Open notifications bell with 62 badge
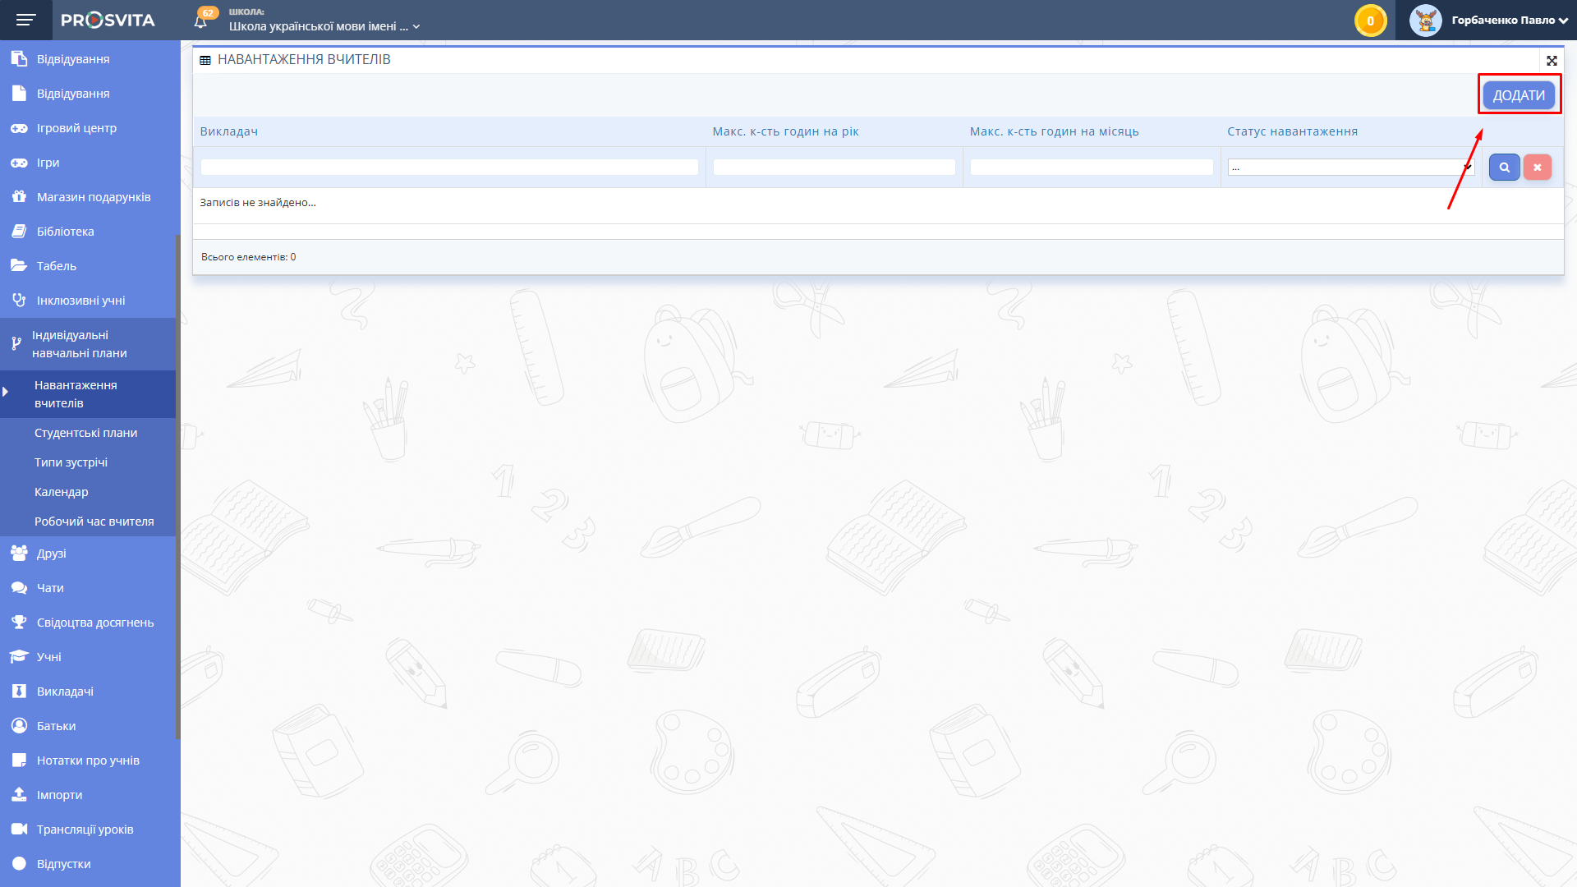 (201, 21)
